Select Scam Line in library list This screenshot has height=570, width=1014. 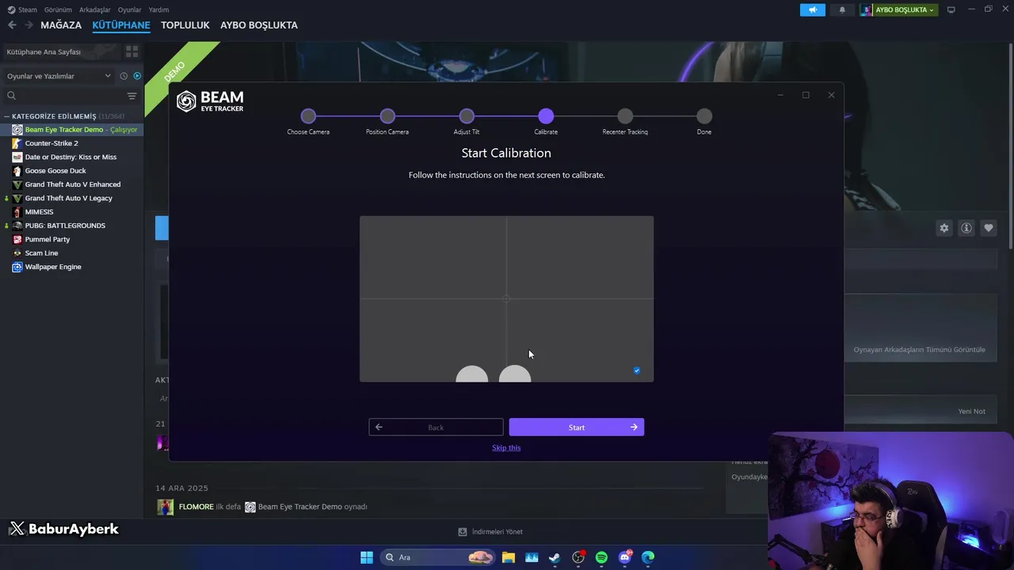tap(41, 253)
